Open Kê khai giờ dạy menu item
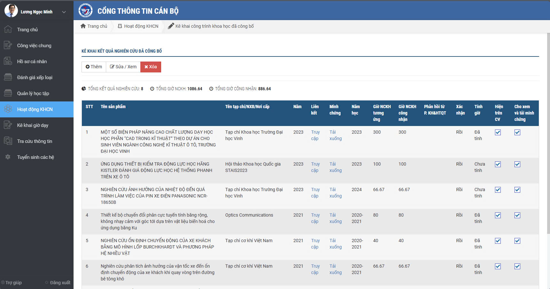 tap(37, 125)
